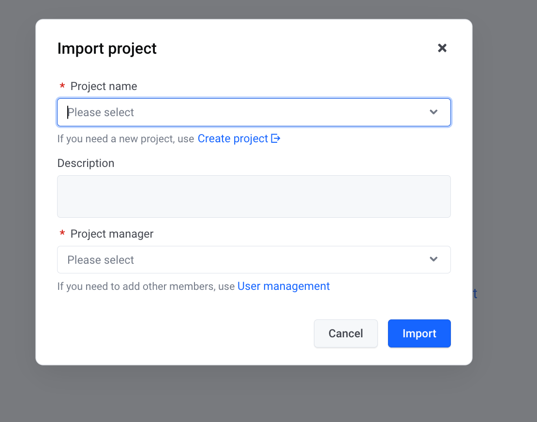Open the Create project link
The height and width of the screenshot is (422, 537).
[x=233, y=138]
